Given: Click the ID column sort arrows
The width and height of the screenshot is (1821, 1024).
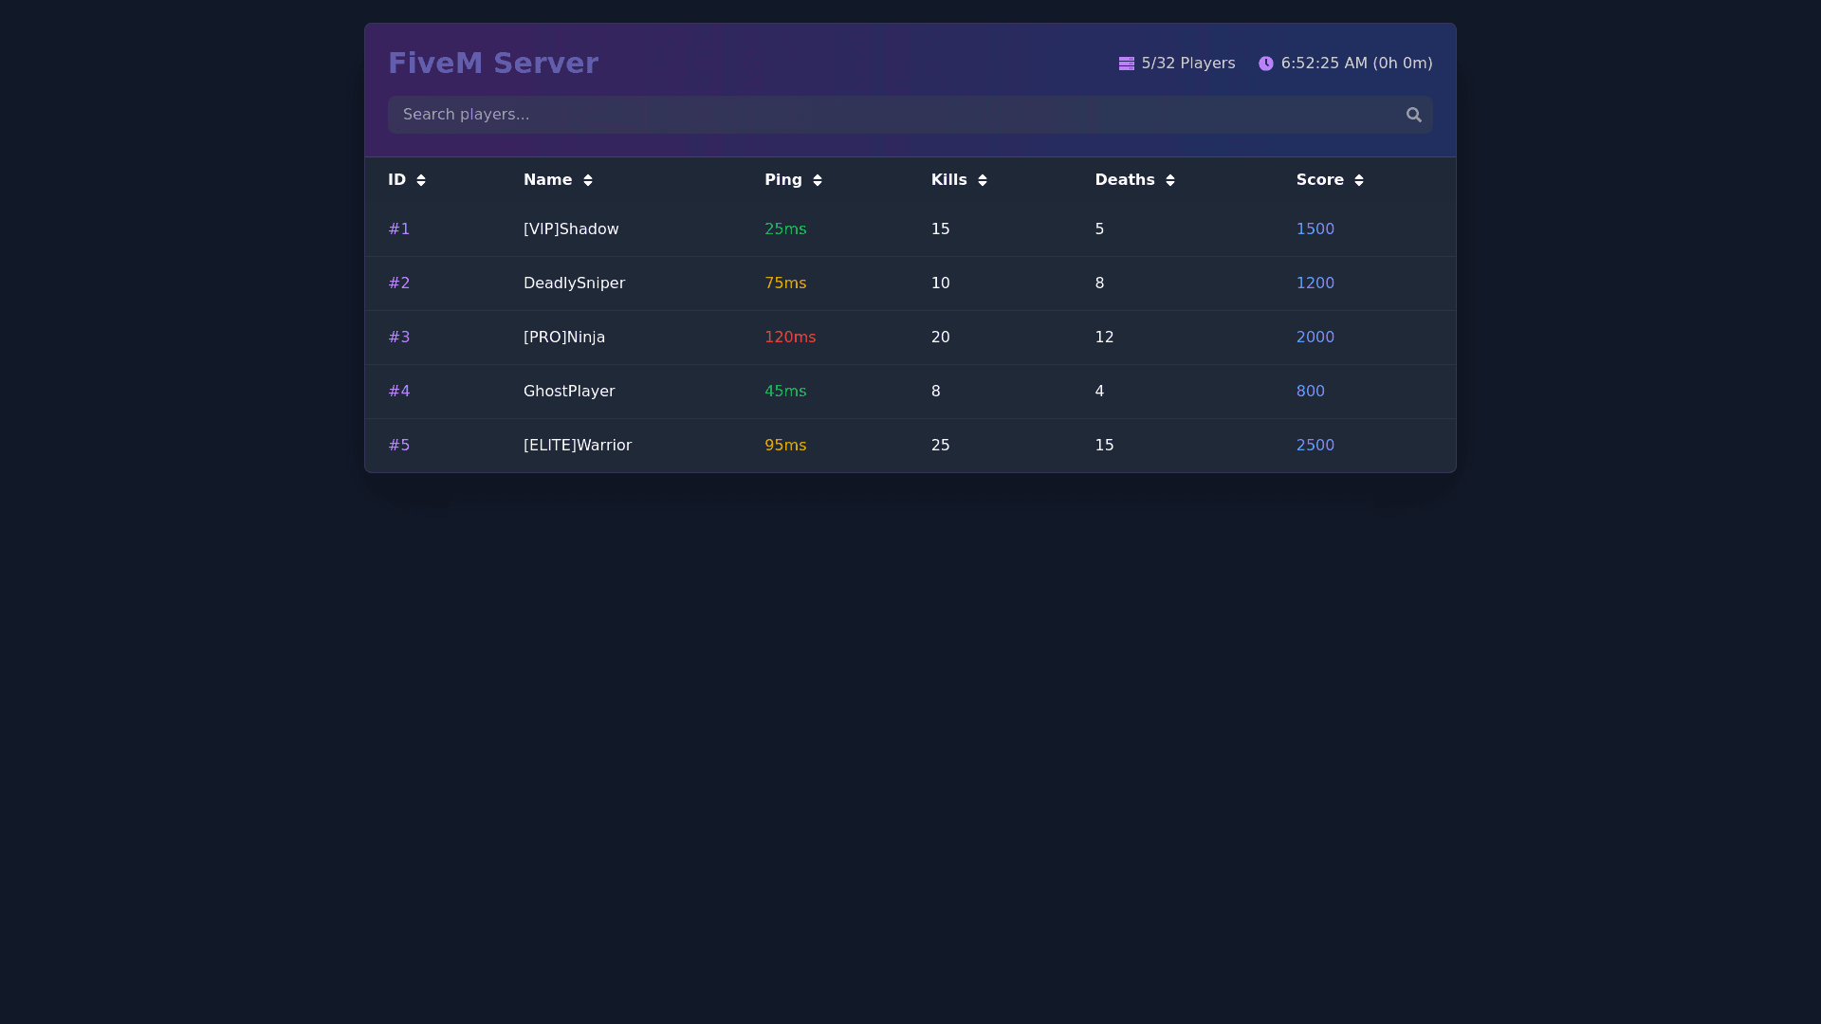Looking at the screenshot, I should pyautogui.click(x=421, y=180).
